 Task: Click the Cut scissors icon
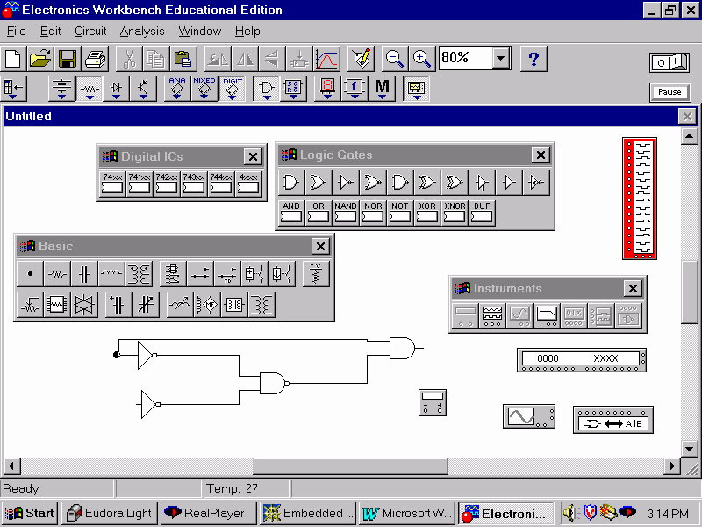[129, 59]
